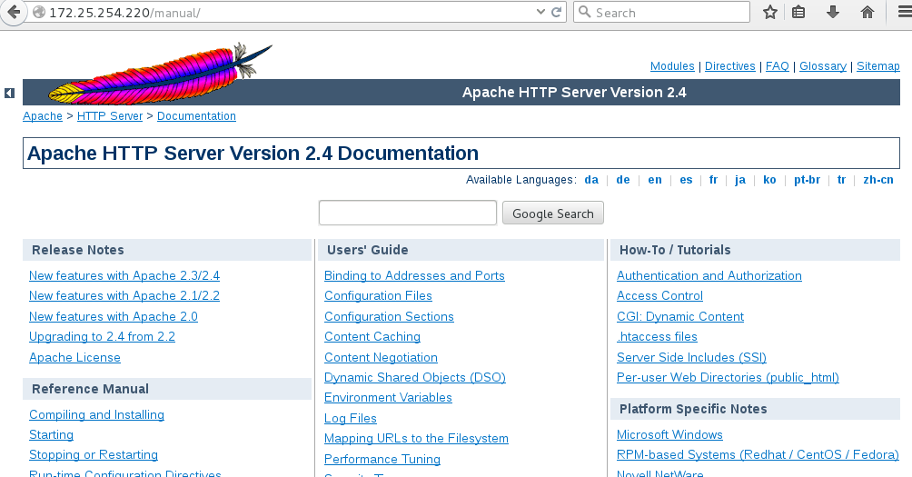Open Dynamic Shared Objects (DSO) link

415,378
